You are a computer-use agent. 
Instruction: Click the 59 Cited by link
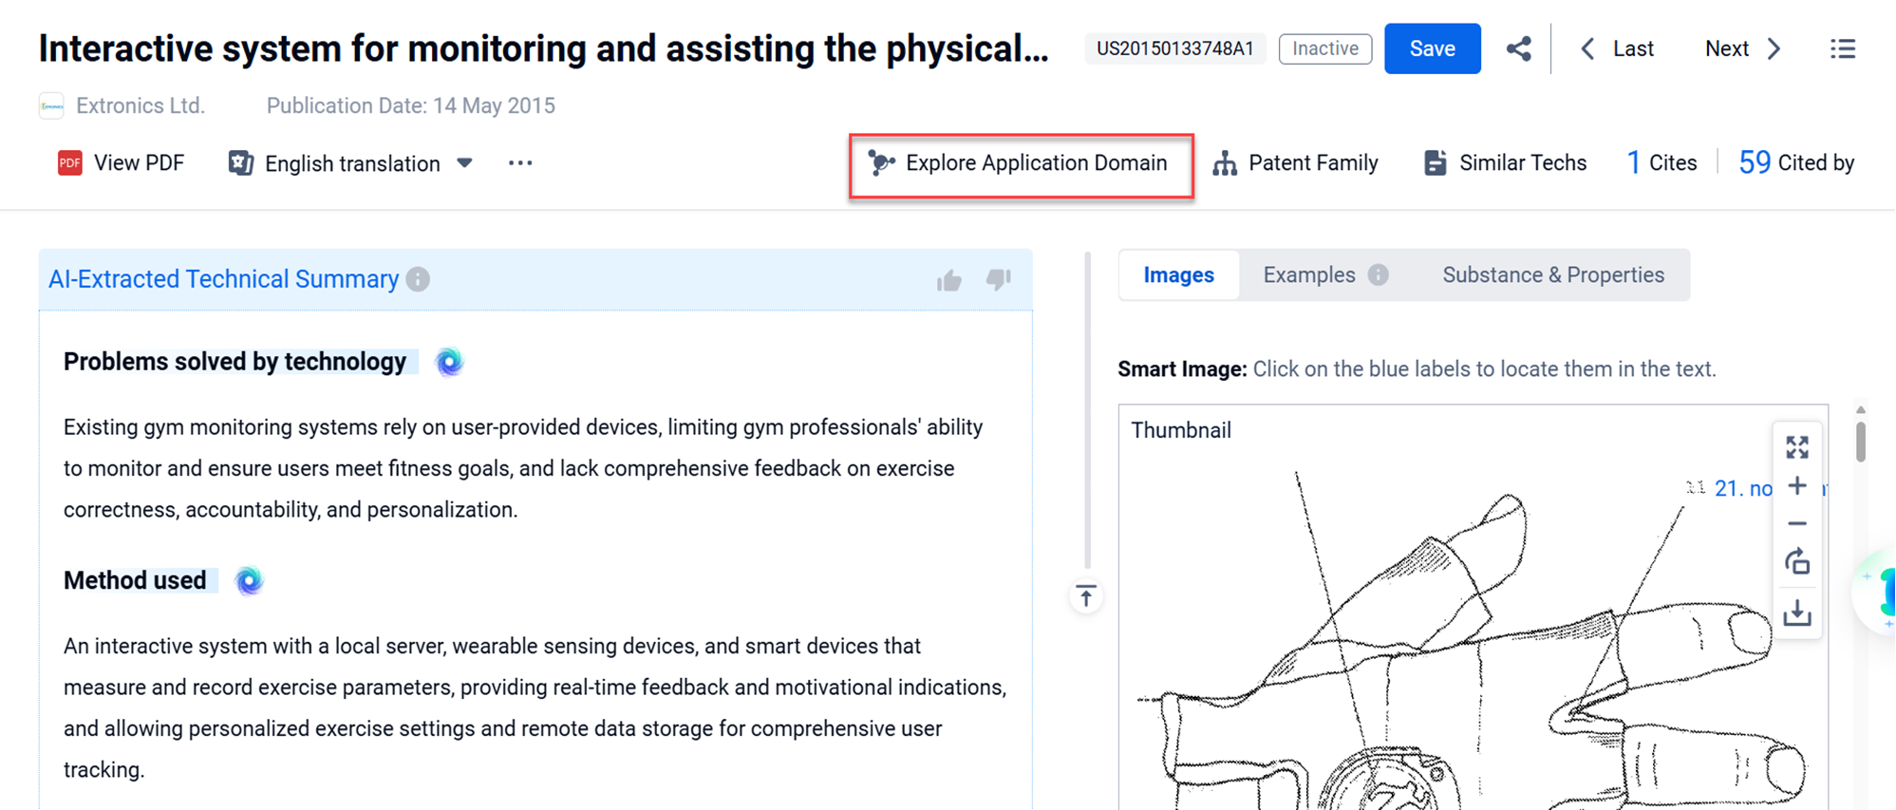1795,163
